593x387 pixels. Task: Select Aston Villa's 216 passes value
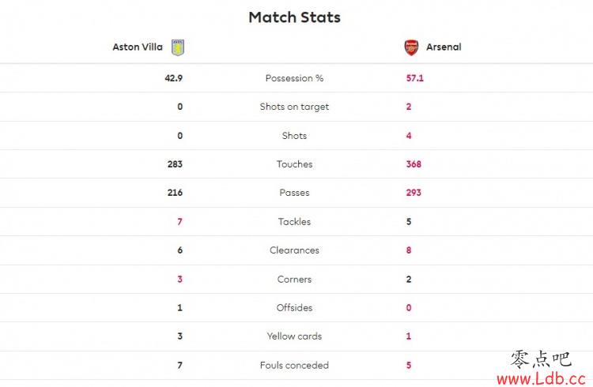click(175, 193)
